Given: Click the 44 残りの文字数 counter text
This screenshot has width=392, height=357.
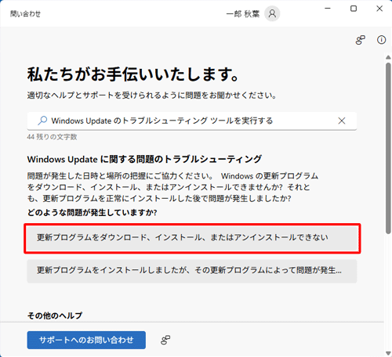Looking at the screenshot, I should (52, 137).
